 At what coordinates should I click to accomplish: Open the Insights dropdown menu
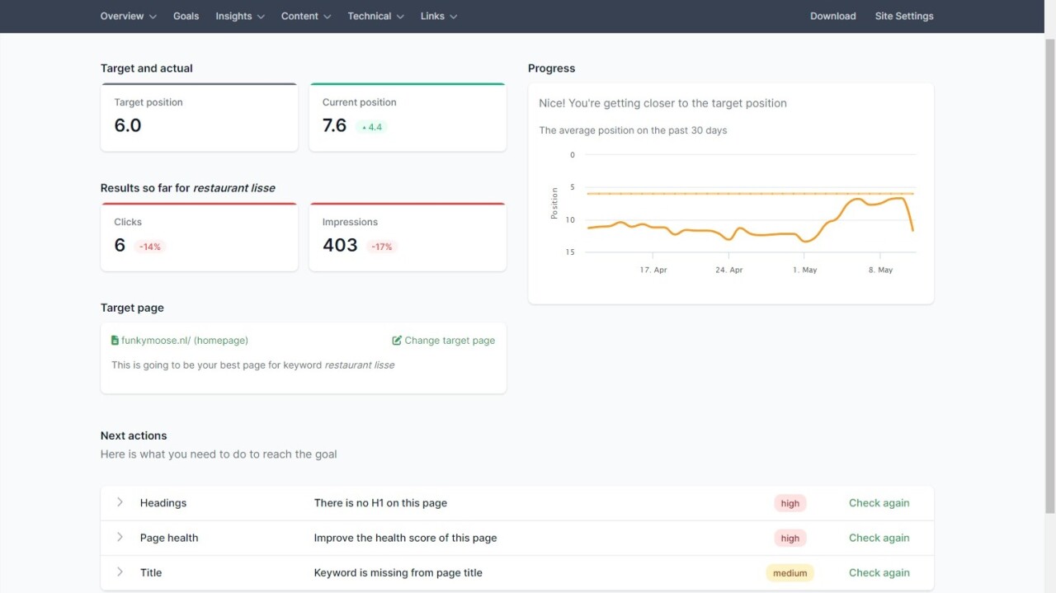240,16
